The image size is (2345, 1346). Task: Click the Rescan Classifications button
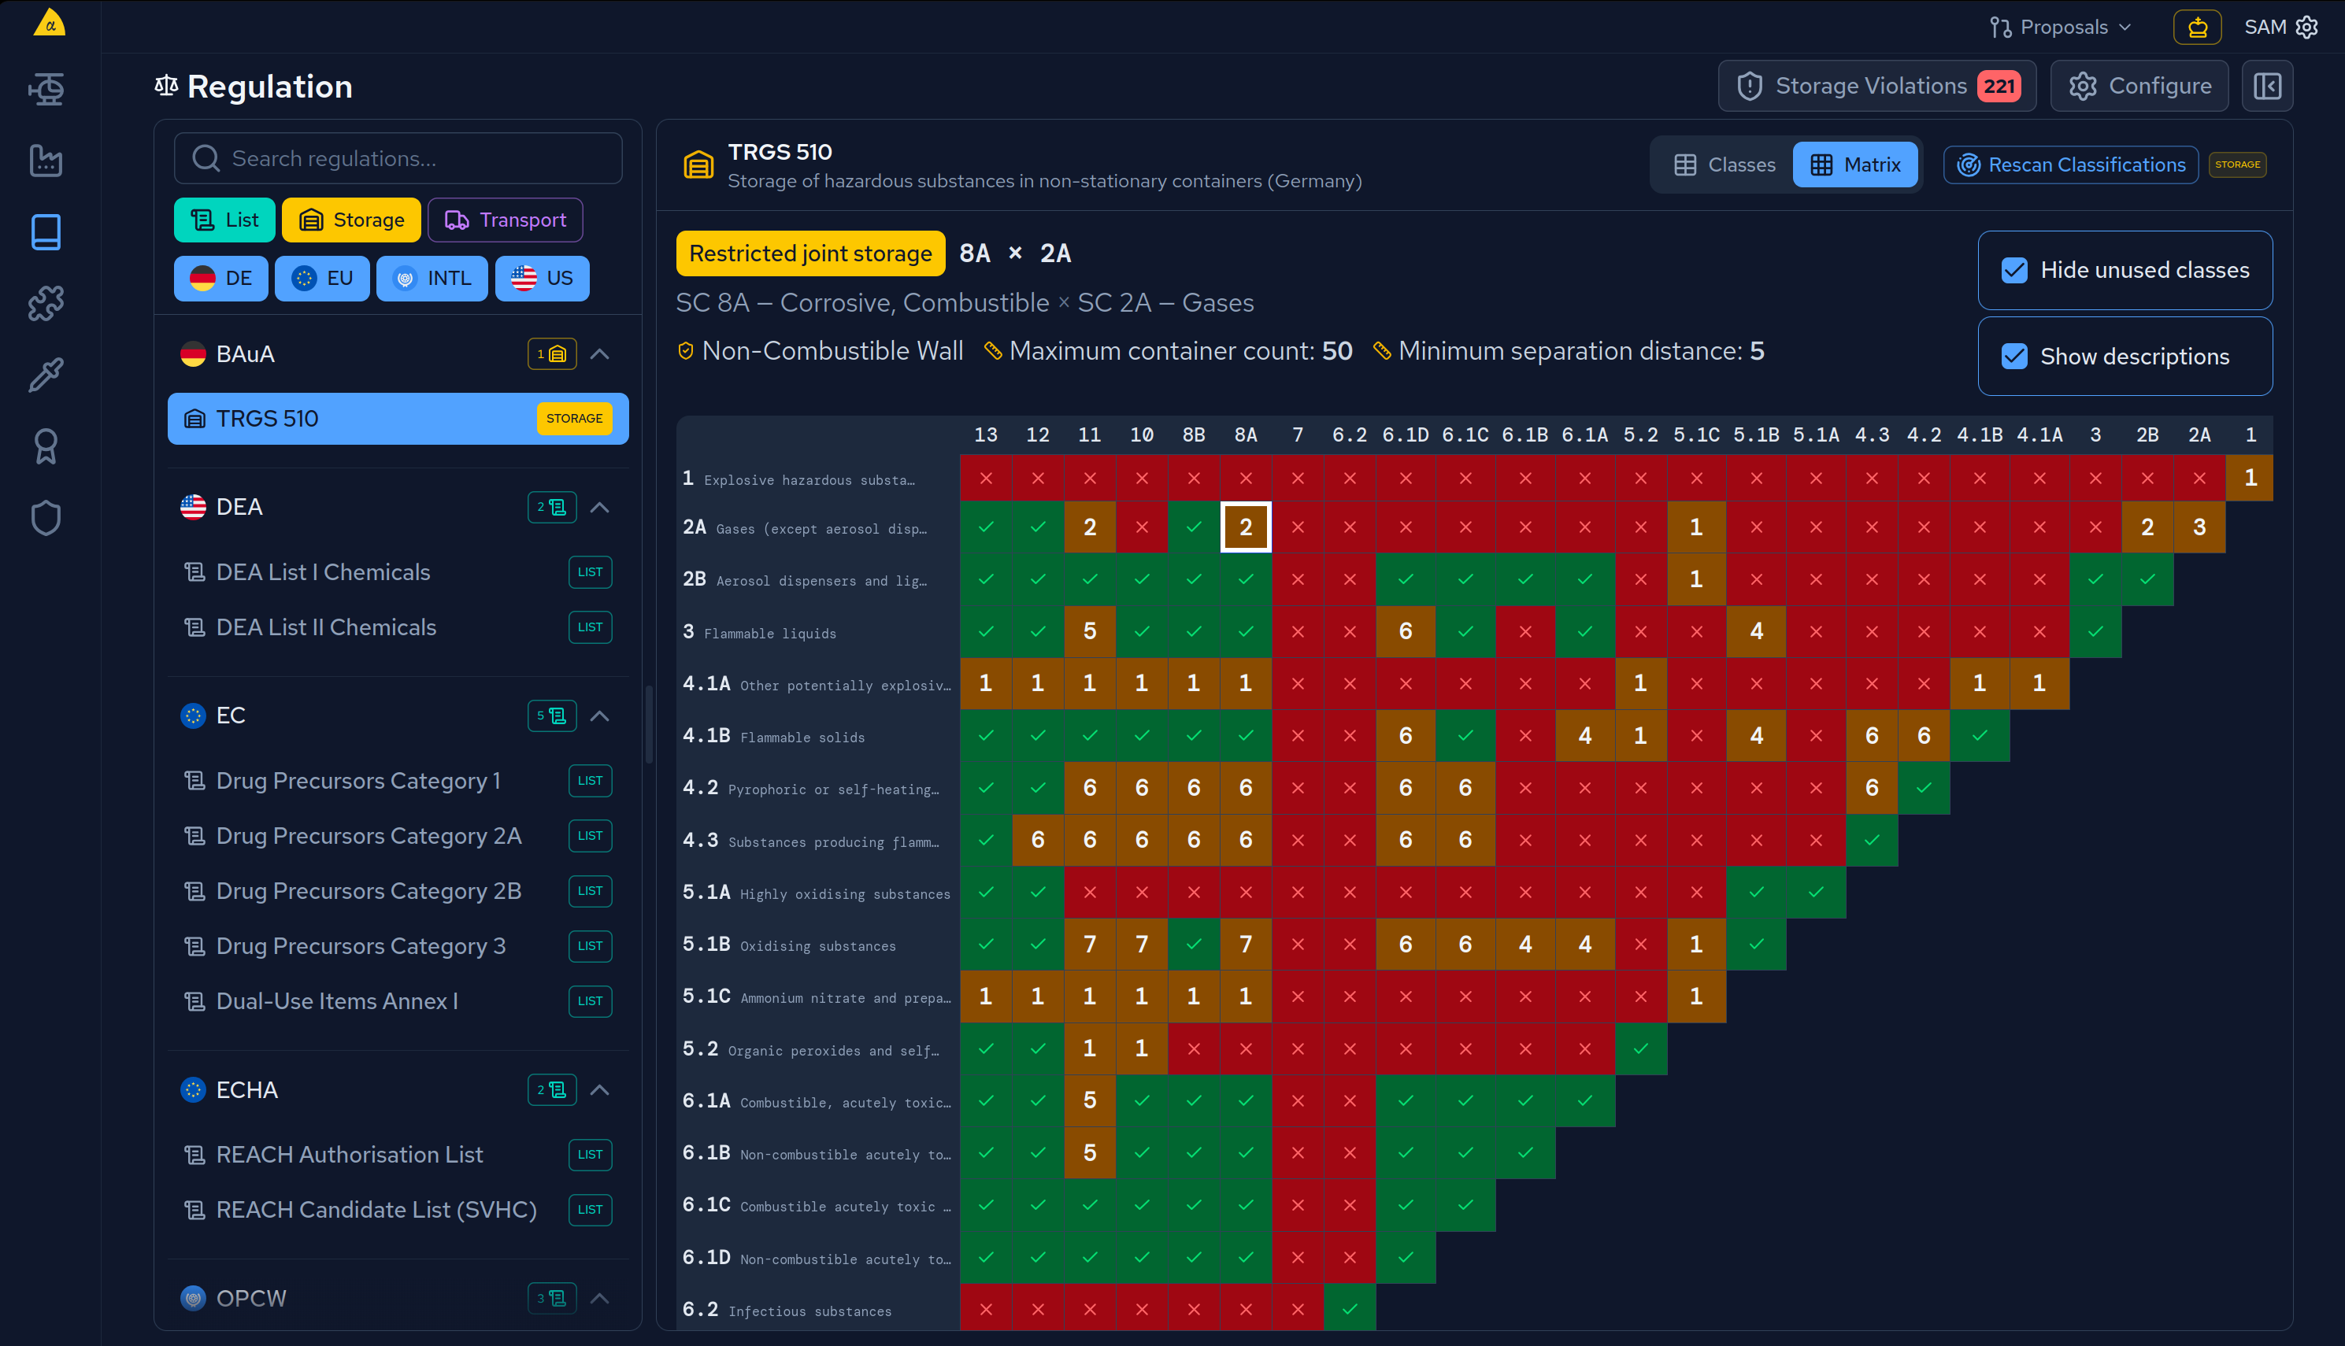coord(2070,164)
